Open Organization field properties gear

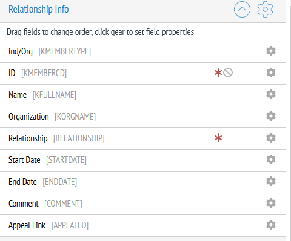click(x=271, y=116)
